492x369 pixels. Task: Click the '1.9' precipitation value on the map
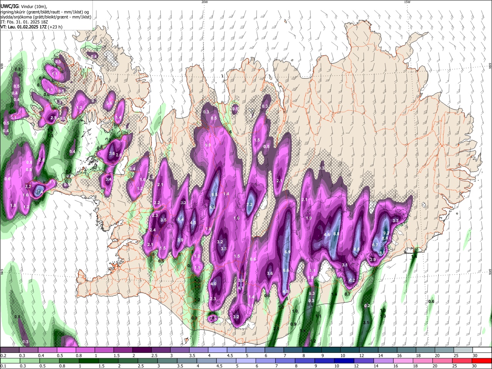coord(308,218)
